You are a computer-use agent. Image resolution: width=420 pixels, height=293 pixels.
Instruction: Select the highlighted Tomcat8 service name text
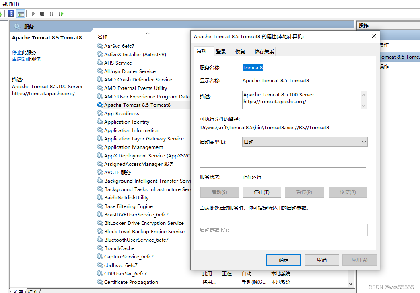pyautogui.click(x=253, y=68)
